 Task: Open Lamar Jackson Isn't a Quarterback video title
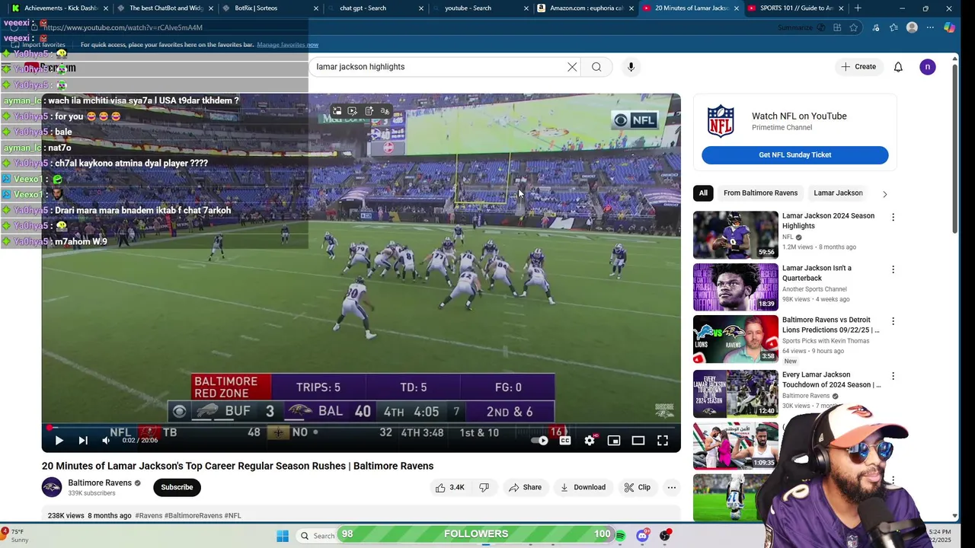pos(817,273)
